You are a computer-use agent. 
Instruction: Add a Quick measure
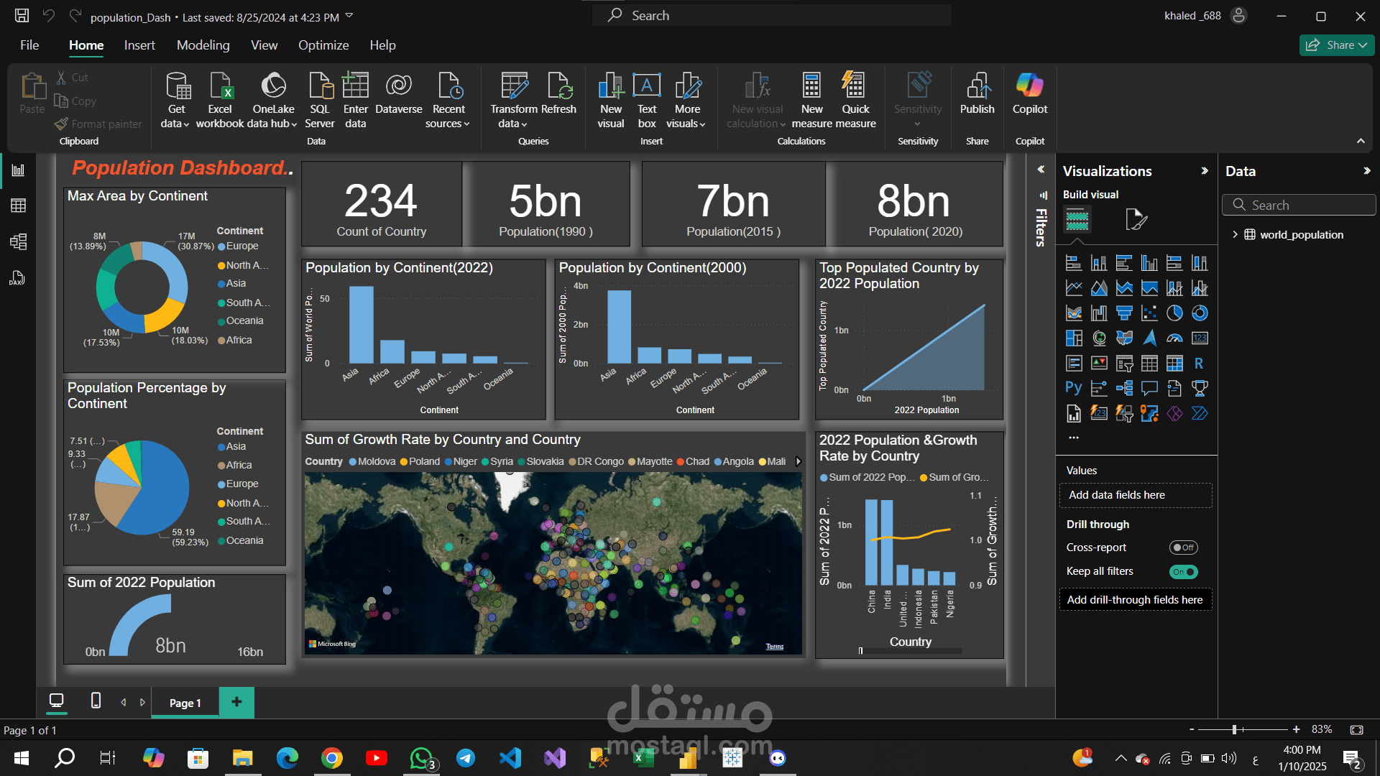pos(855,99)
